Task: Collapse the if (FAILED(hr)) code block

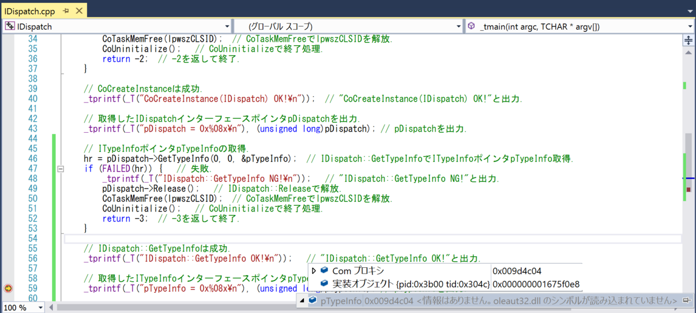Action: [60, 169]
